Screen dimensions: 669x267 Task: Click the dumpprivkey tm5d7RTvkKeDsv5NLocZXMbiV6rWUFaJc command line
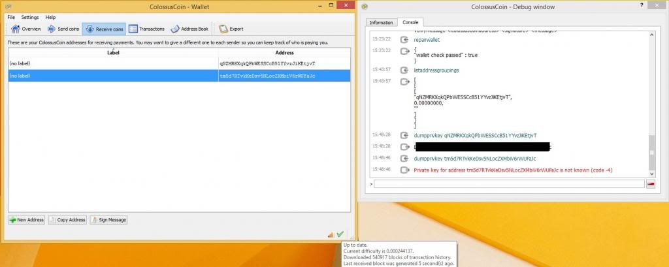(475, 159)
